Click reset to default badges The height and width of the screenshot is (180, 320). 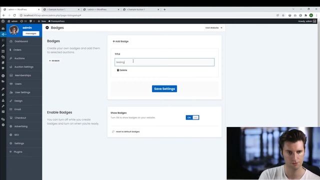(x=126, y=131)
